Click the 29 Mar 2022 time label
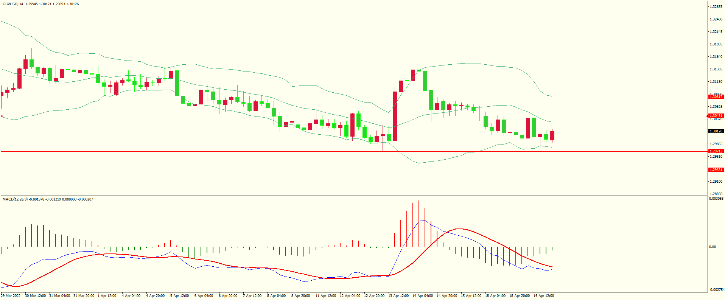This screenshot has height=300, width=725. 11,296
